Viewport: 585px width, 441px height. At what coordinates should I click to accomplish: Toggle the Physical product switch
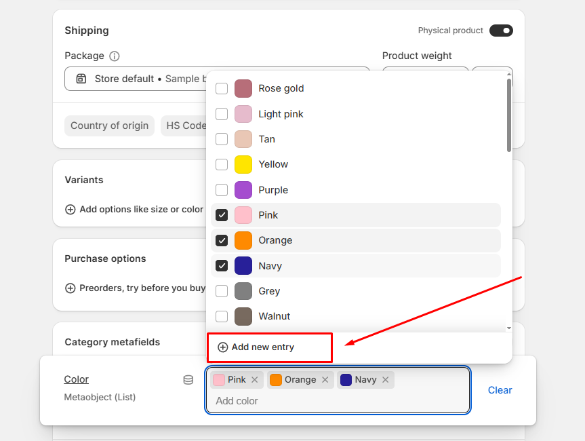[501, 31]
